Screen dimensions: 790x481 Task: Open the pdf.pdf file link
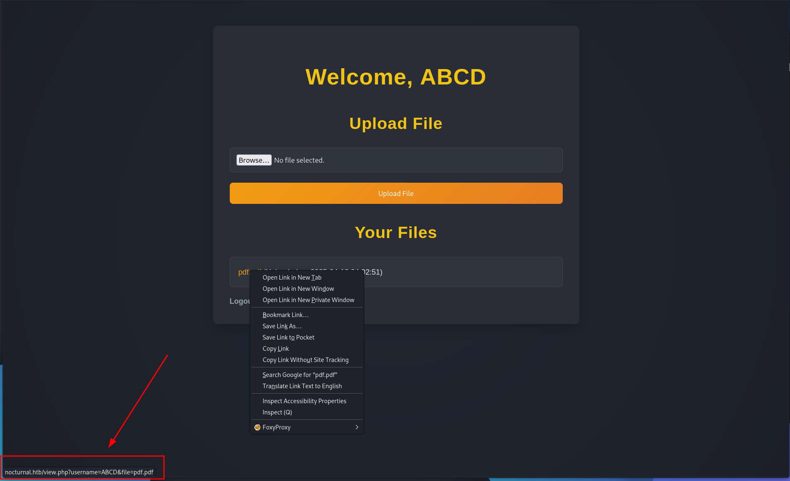click(243, 272)
